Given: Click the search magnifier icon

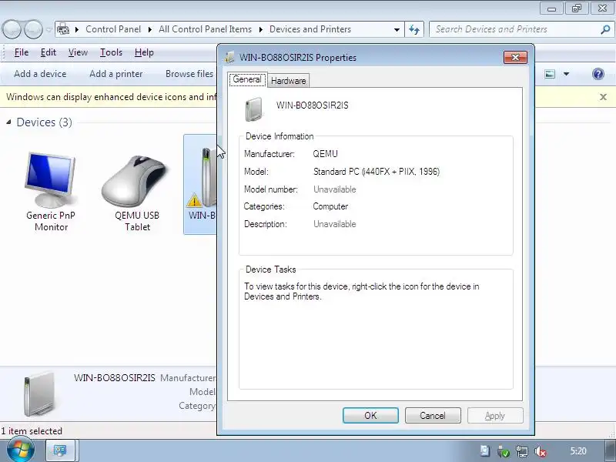Looking at the screenshot, I should point(605,29).
